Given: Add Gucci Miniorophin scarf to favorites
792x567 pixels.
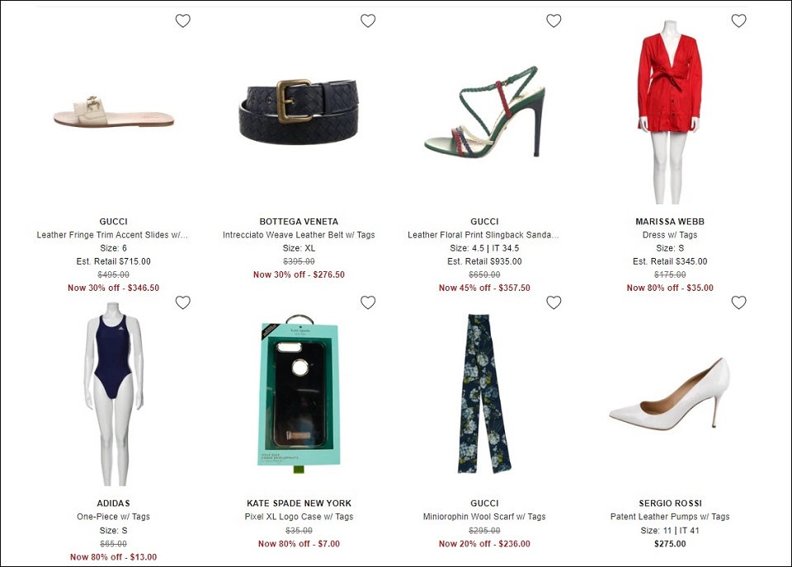Looking at the screenshot, I should coord(554,302).
